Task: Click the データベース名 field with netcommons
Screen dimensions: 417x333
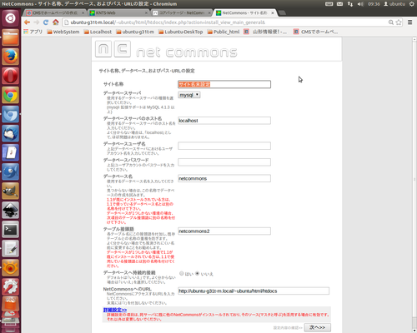Action: point(224,178)
